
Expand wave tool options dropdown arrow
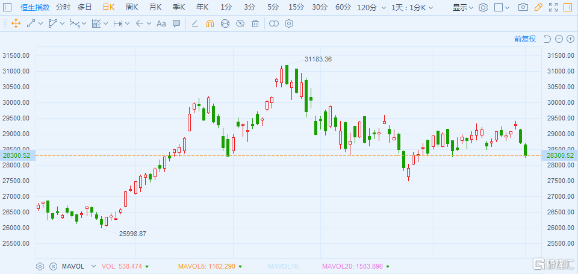tap(84, 23)
